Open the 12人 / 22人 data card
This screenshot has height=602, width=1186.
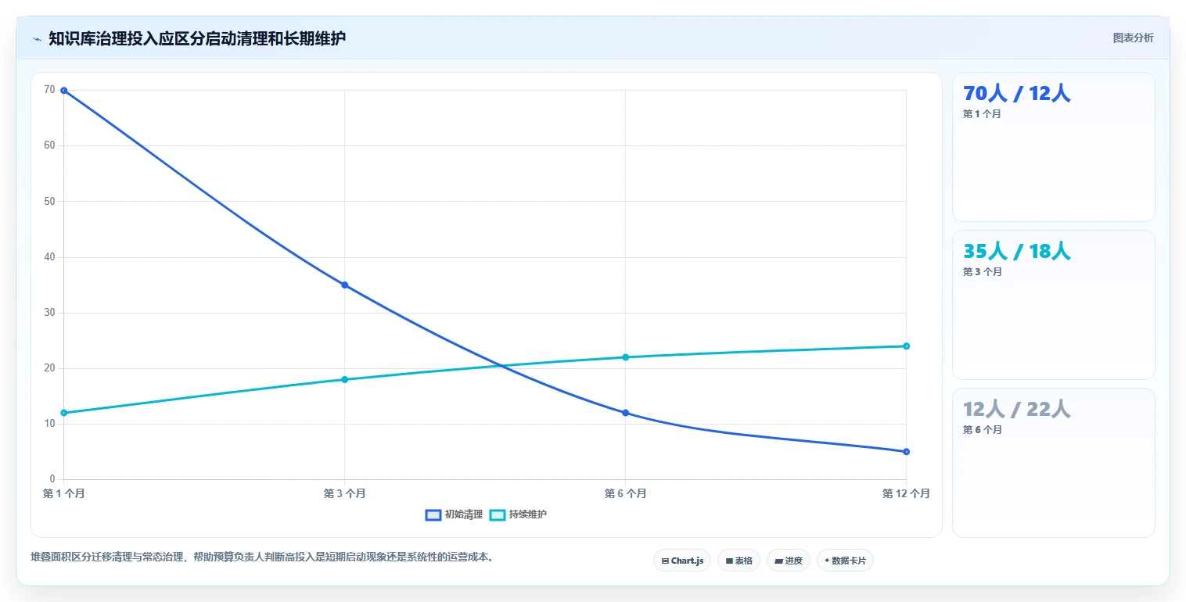click(x=1053, y=463)
